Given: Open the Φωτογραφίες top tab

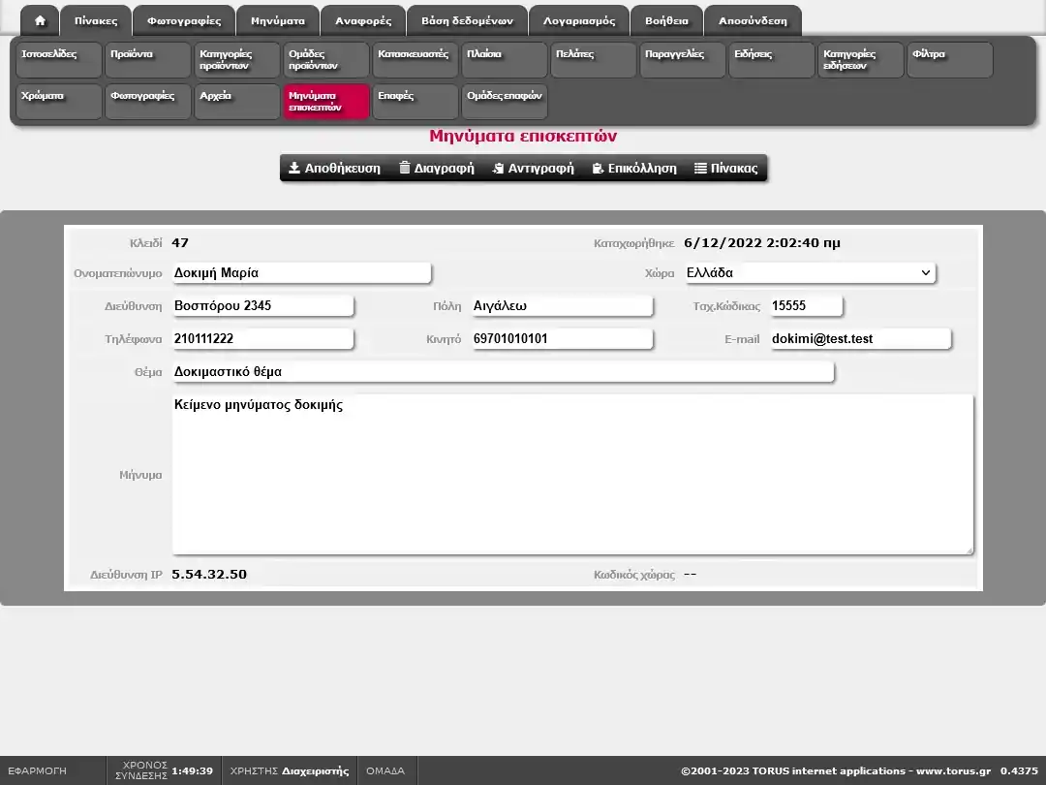Looking at the screenshot, I should coord(184,21).
